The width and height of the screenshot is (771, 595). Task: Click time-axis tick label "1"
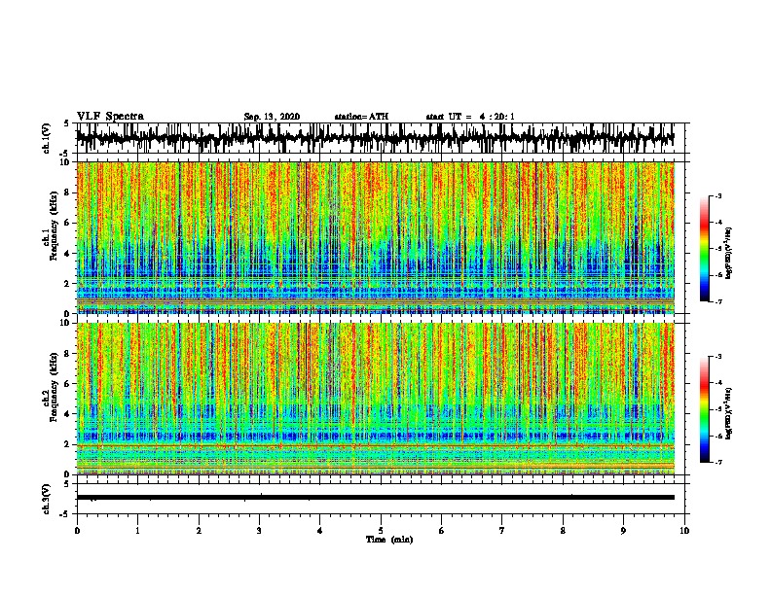(x=137, y=530)
